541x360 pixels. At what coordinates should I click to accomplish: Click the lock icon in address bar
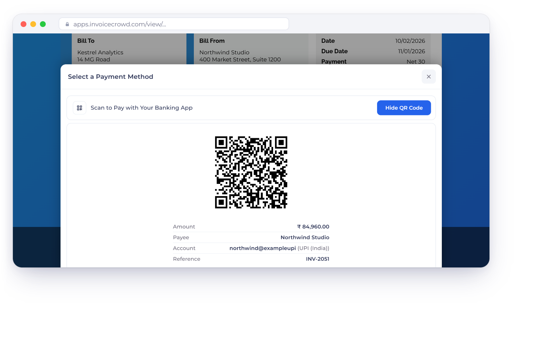click(67, 24)
